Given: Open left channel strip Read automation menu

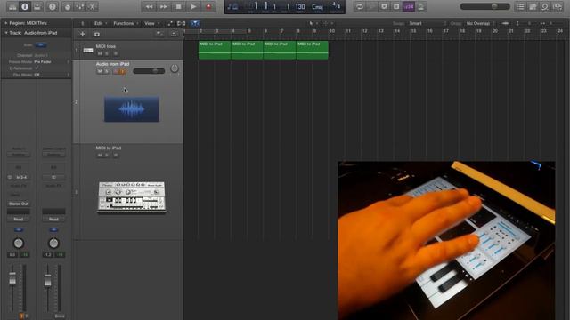Looking at the screenshot, I should tap(19, 220).
